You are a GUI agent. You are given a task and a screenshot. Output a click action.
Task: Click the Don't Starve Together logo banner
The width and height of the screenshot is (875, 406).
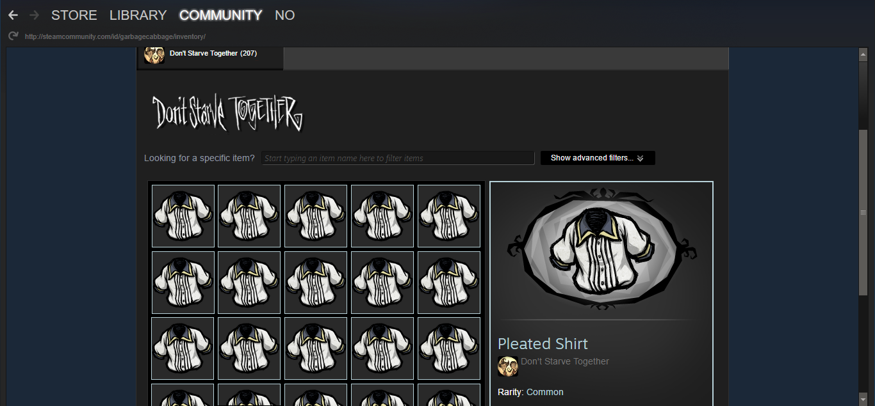point(227,113)
